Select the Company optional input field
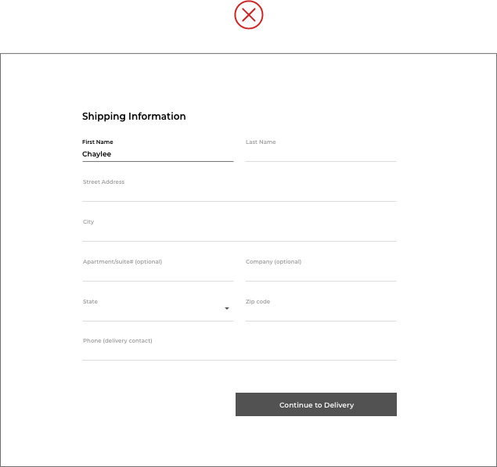 (321, 270)
